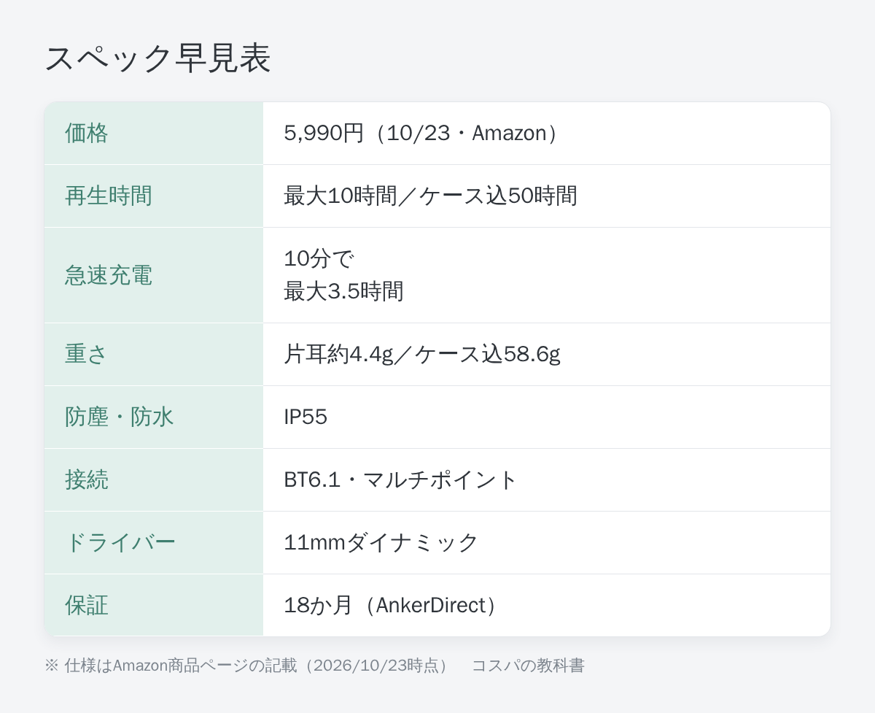Click the 接続 row label
Viewport: 875px width, 713px height.
[x=86, y=479]
